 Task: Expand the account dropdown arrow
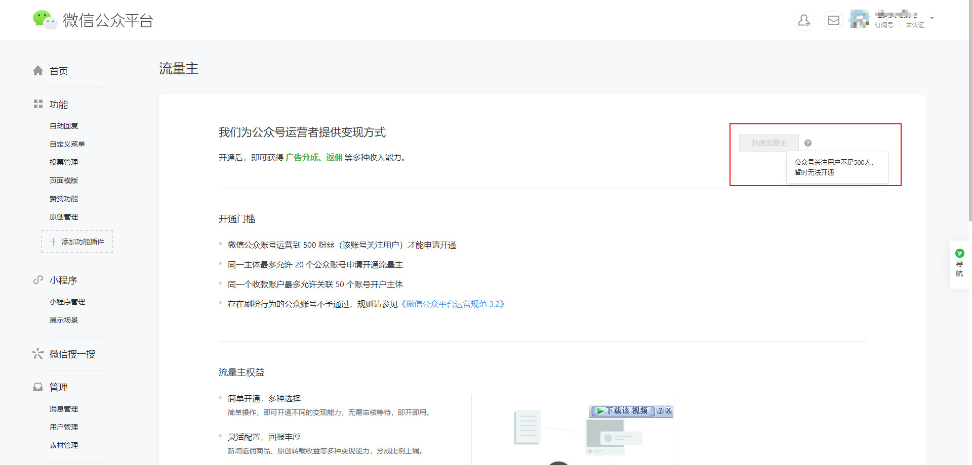click(x=931, y=18)
